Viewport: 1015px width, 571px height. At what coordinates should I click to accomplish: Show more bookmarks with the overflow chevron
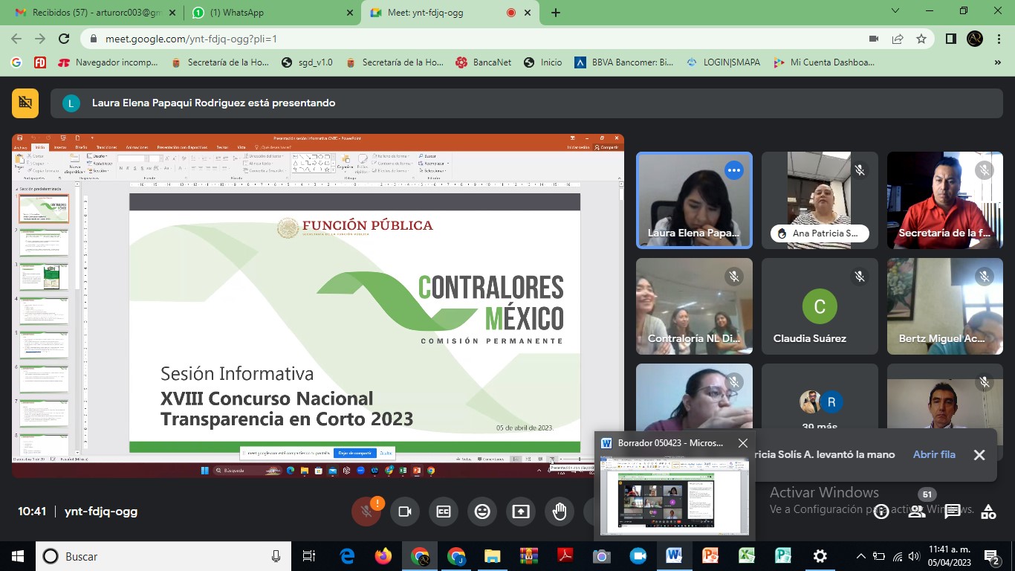tap(997, 62)
